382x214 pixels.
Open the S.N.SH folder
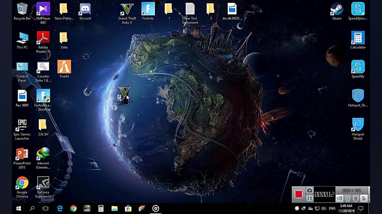43,128
